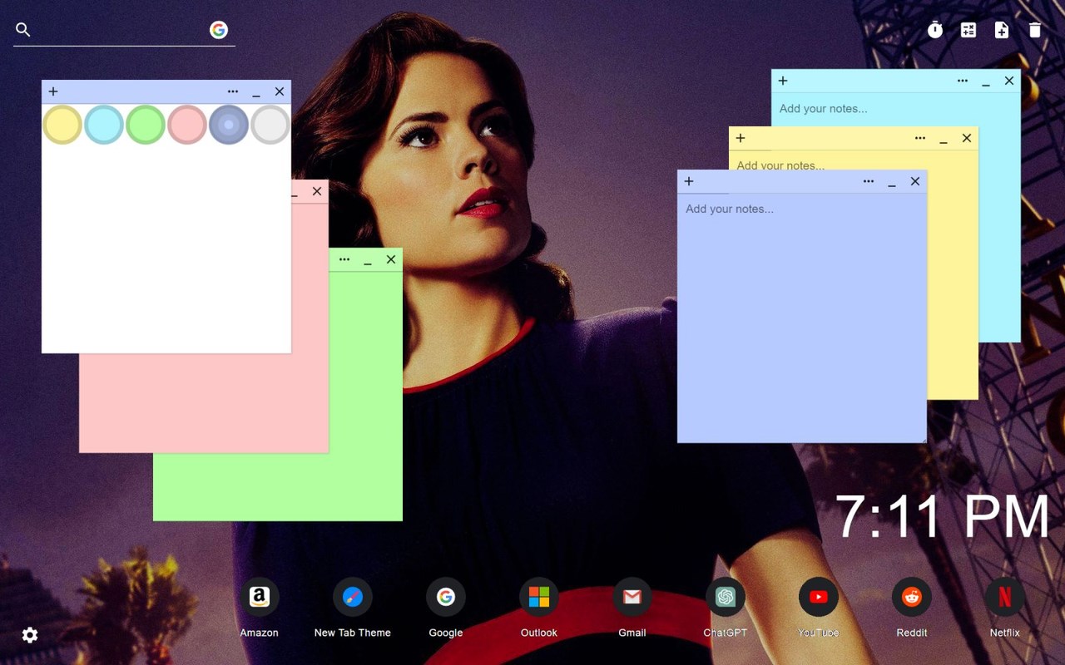The image size is (1065, 665).
Task: Pick the purple color swatch
Action: (x=229, y=125)
